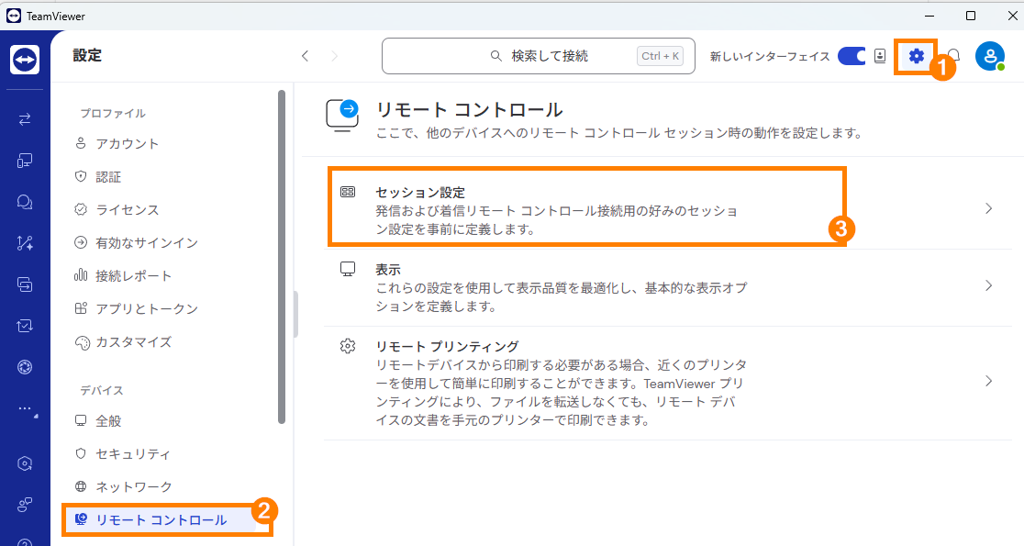The width and height of the screenshot is (1024, 546).
Task: Expand chevron on 表示 row
Action: pos(989,286)
